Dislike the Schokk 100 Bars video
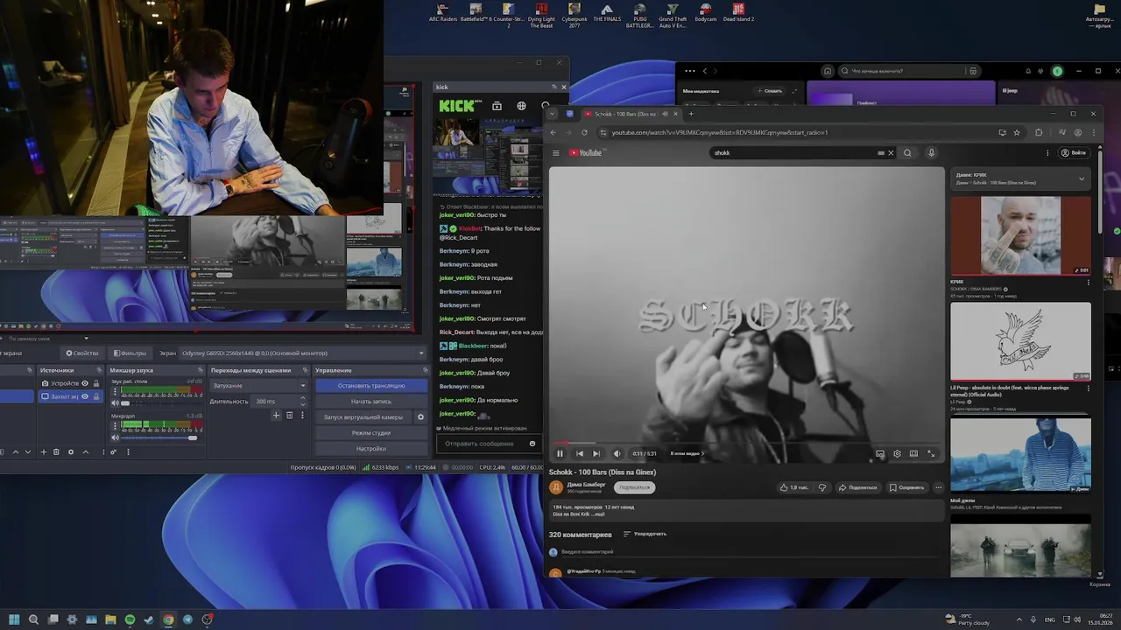The height and width of the screenshot is (630, 1121). click(x=821, y=487)
